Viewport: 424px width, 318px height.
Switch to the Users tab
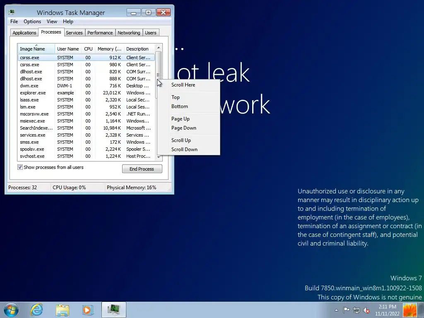click(150, 33)
